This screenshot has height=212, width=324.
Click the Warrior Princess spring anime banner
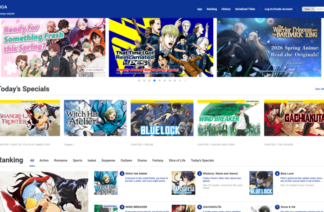(269, 47)
